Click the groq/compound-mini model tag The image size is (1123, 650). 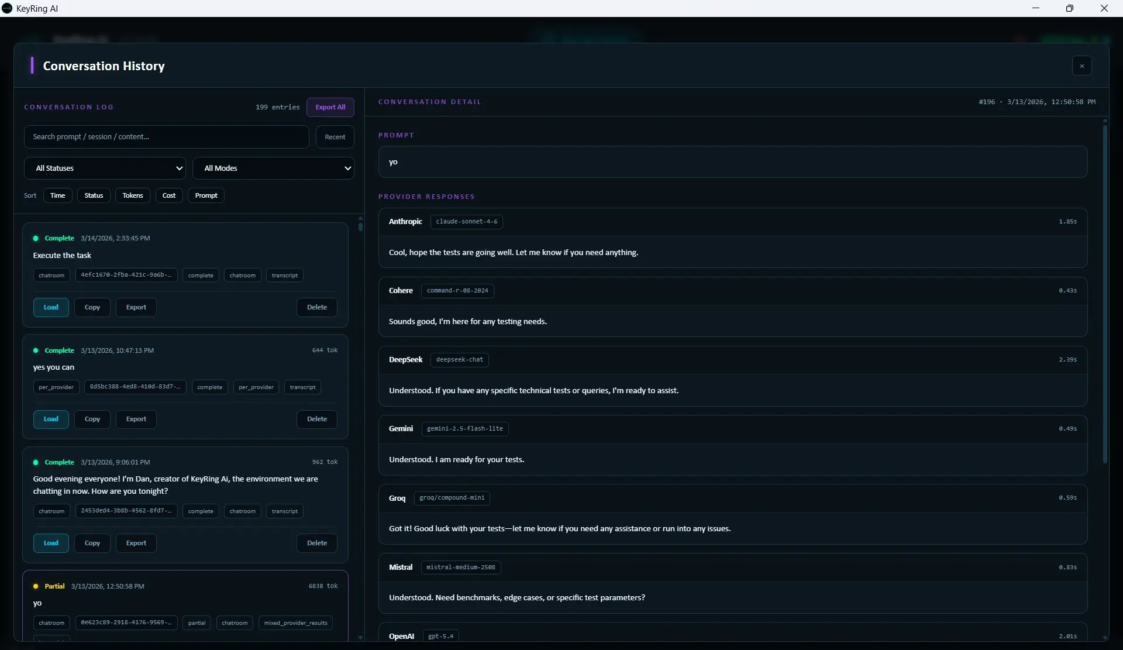[452, 498]
